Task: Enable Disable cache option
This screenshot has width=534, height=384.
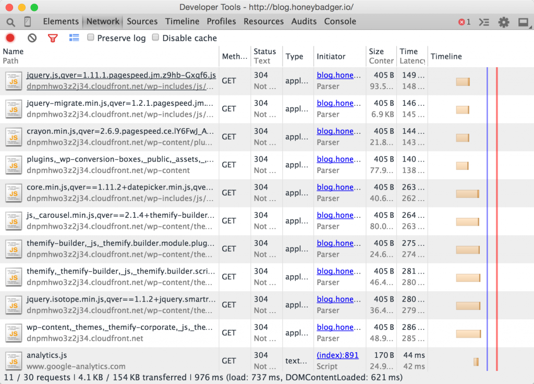Action: (x=154, y=38)
